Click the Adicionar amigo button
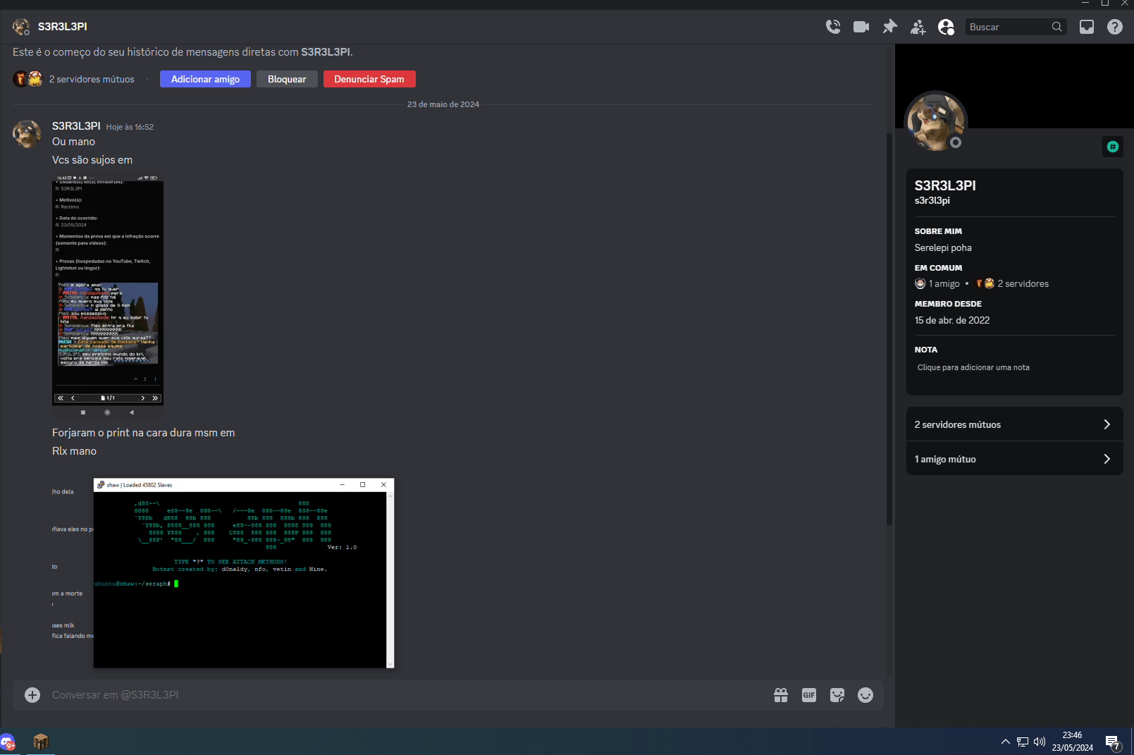 point(205,79)
